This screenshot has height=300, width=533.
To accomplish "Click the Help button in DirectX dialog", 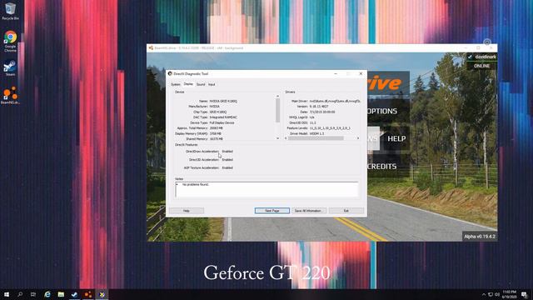I will [187, 211].
